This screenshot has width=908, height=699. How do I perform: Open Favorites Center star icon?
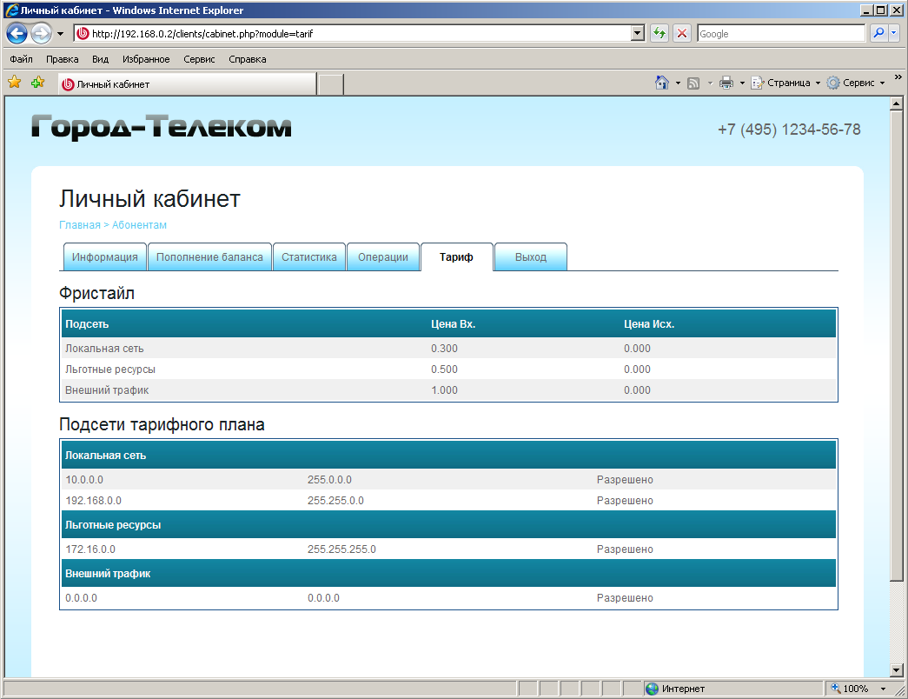pyautogui.click(x=15, y=83)
